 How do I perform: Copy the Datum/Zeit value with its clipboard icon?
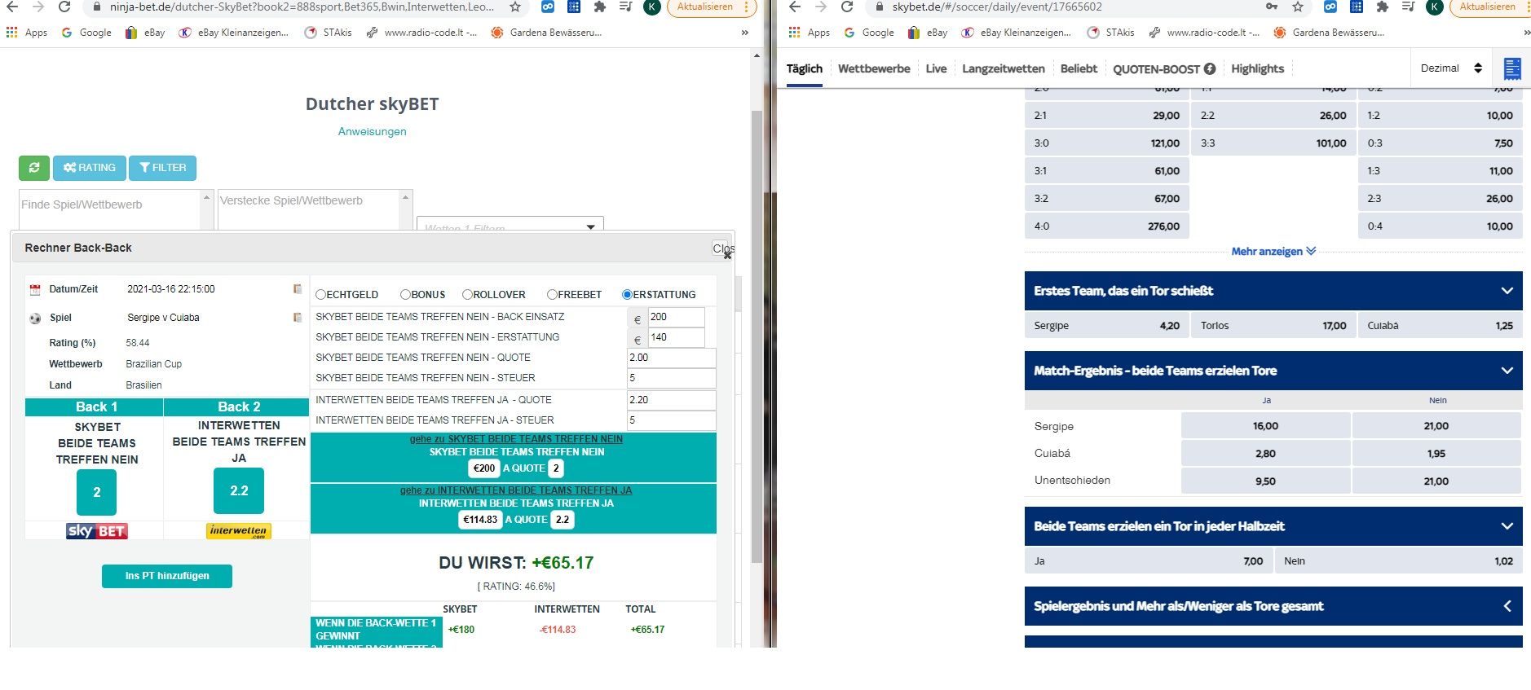click(298, 289)
